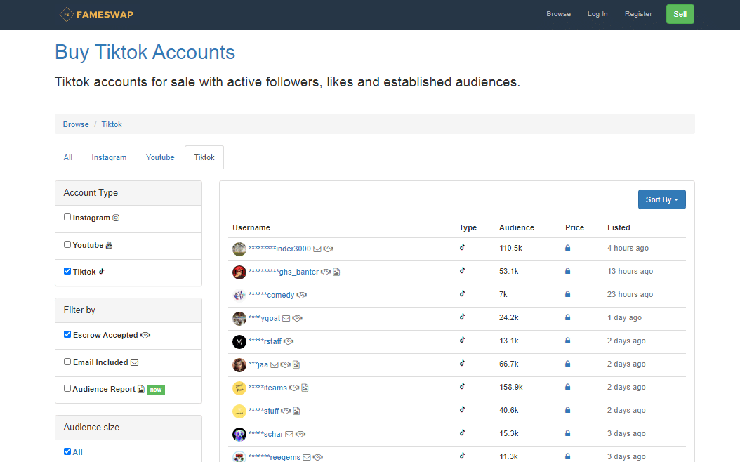Click audience report icon beside jaa
The height and width of the screenshot is (462, 740).
click(x=296, y=364)
